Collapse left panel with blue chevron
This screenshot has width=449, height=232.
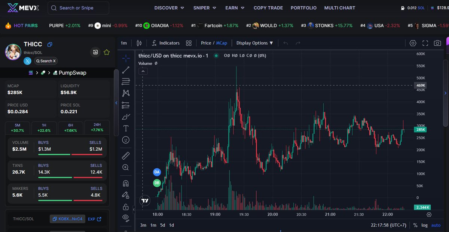tap(116, 103)
